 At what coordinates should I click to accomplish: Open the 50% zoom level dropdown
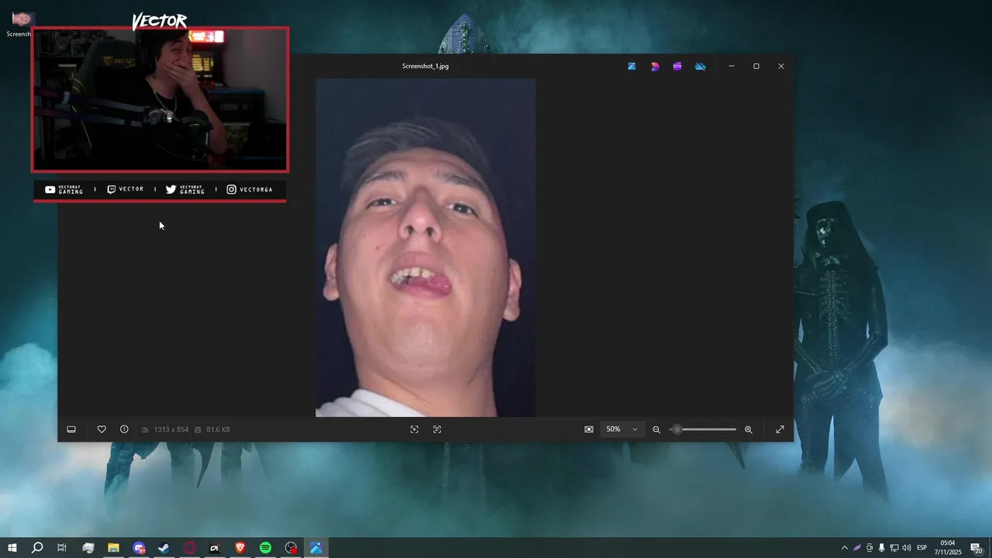coord(622,429)
